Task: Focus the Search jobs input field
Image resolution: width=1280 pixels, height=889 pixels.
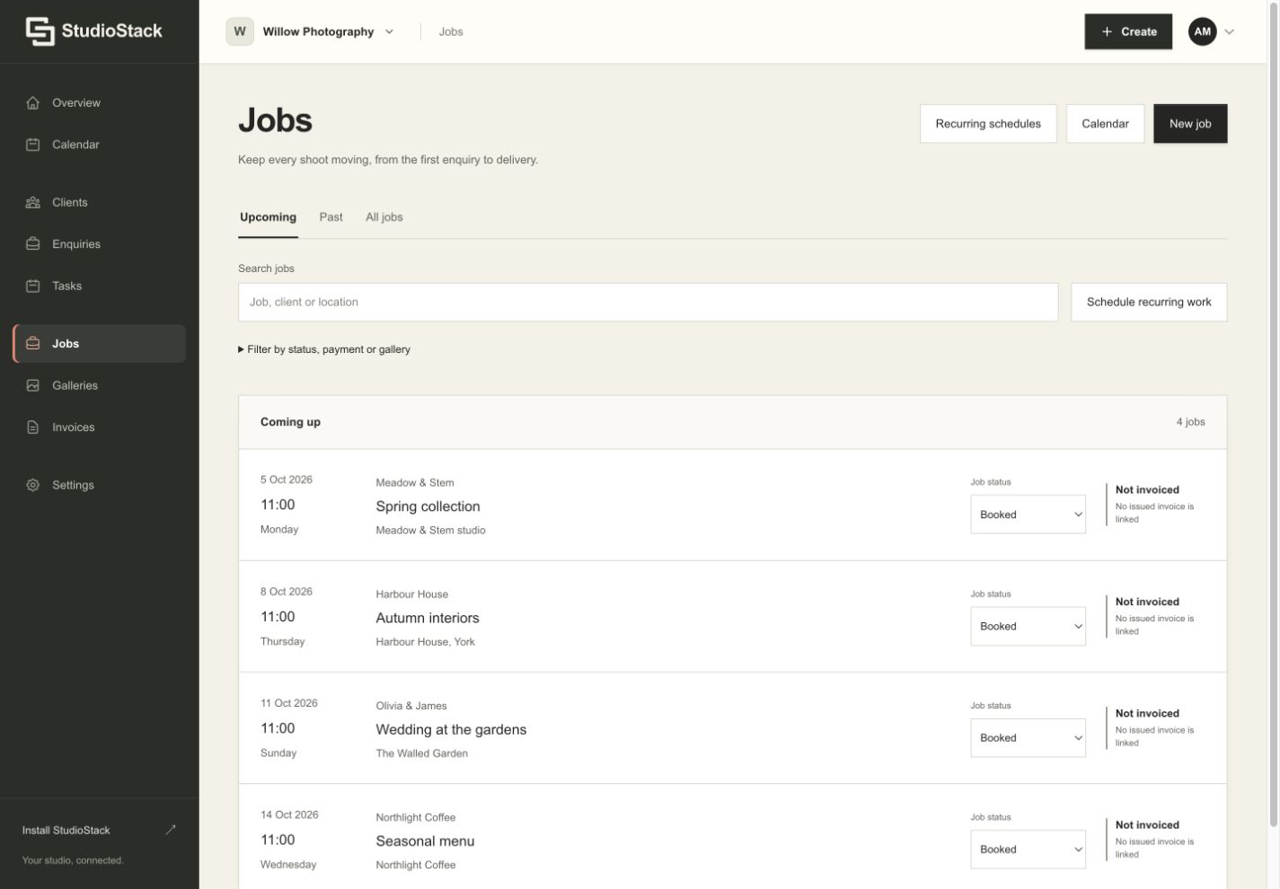Action: [x=648, y=302]
